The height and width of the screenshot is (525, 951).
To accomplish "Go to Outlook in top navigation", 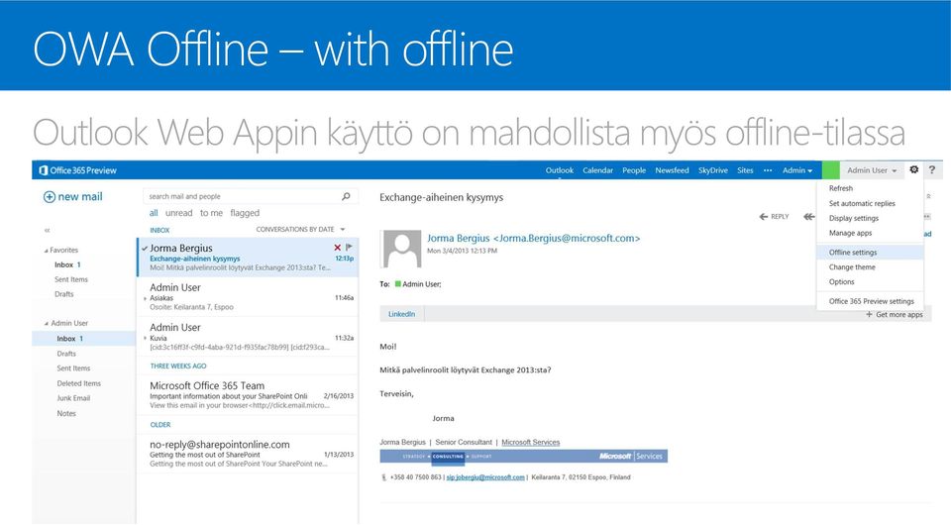I will coord(559,170).
